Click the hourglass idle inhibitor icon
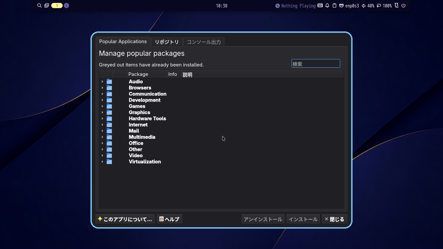 pos(396,6)
